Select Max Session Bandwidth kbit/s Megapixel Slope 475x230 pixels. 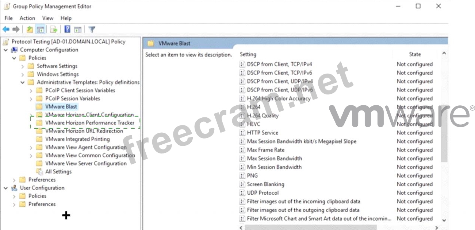coord(302,141)
